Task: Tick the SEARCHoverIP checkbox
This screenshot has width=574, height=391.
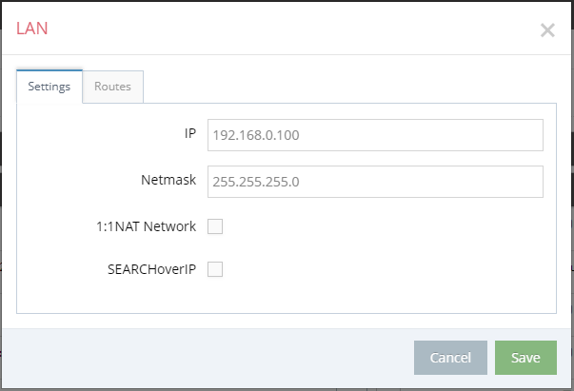Action: click(215, 269)
